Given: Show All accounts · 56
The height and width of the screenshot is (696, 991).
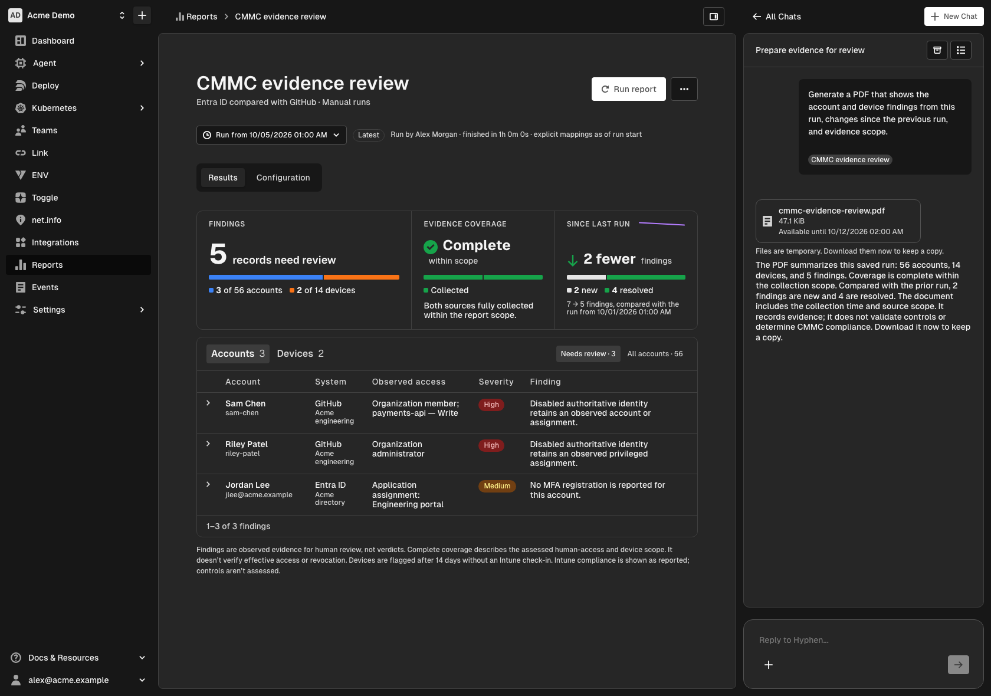Looking at the screenshot, I should (x=655, y=354).
